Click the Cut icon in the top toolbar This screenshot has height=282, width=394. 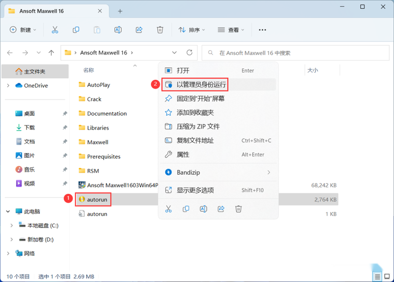55,30
